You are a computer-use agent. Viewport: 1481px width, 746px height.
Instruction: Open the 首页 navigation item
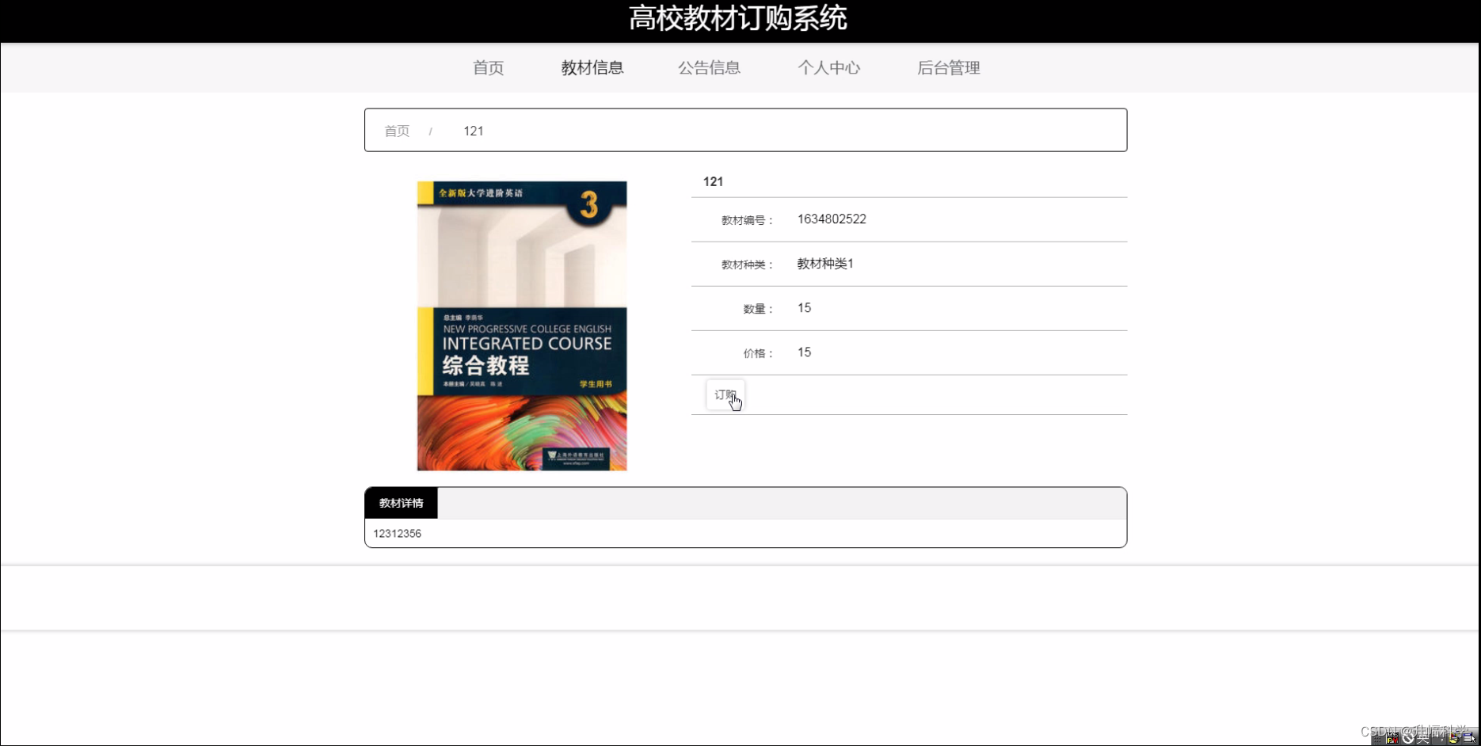tap(487, 68)
